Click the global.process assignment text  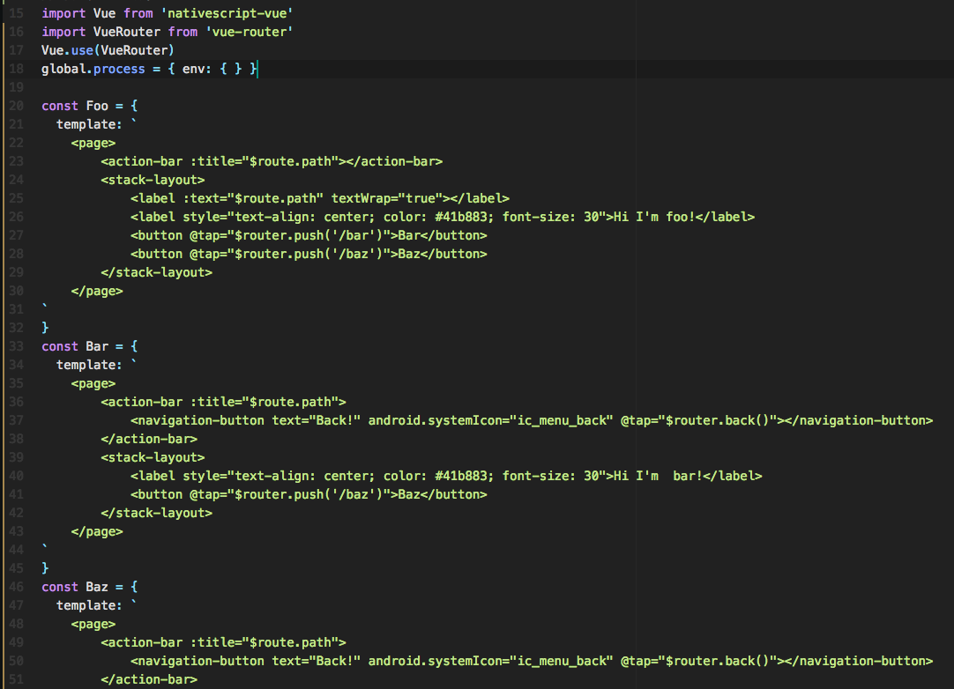149,69
